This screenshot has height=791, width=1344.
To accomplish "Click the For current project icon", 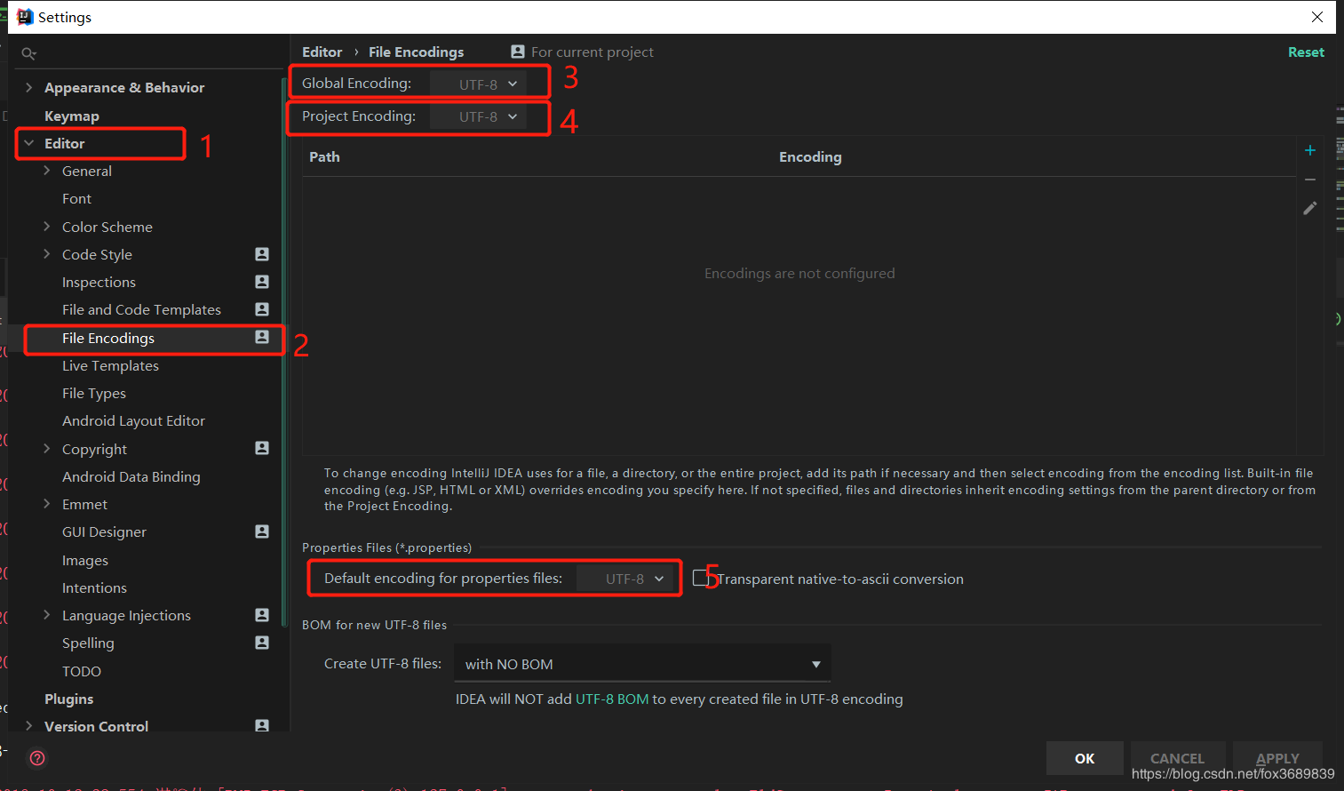I will (518, 52).
